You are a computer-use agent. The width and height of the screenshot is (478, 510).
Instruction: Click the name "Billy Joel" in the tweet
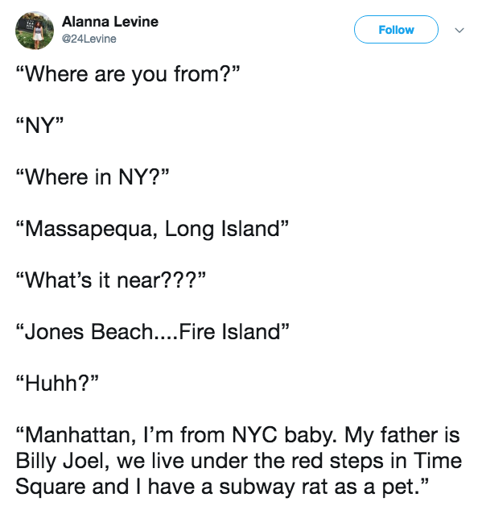pos(63,462)
